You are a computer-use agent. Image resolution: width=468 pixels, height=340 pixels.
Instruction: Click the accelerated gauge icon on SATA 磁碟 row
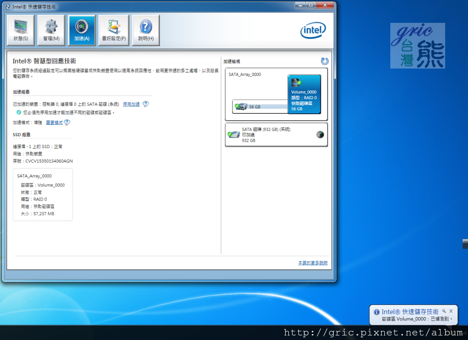coord(320,135)
